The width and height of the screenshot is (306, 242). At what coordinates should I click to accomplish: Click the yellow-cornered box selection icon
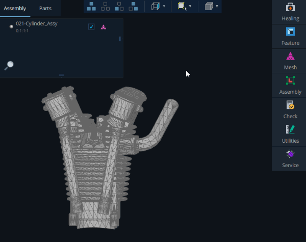coord(182,6)
